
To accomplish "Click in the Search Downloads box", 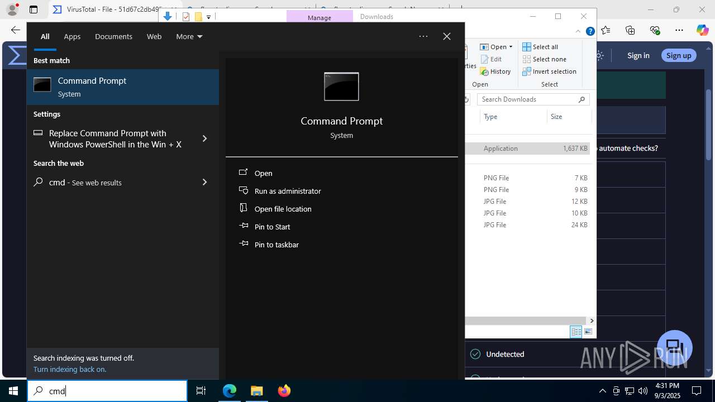I will (533, 99).
